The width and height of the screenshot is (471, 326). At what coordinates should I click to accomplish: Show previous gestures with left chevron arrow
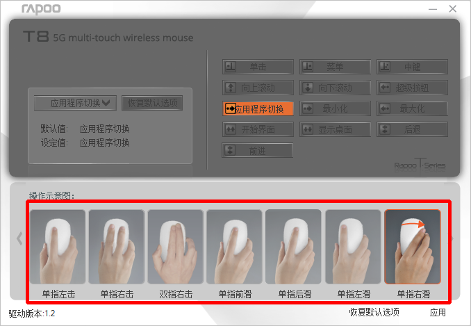(19, 239)
